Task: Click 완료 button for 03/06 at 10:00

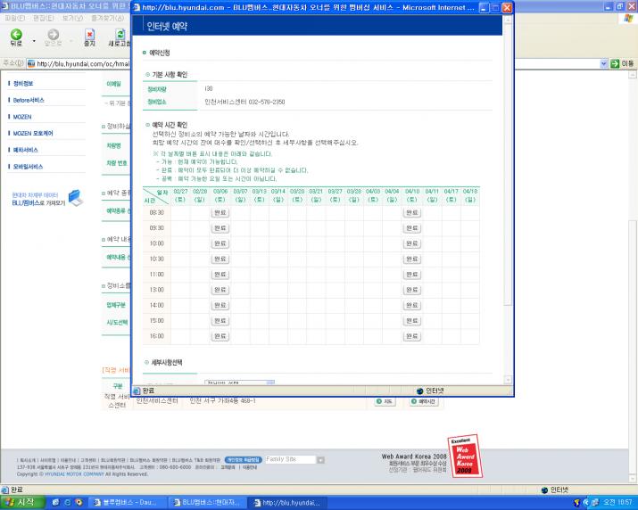Action: pyautogui.click(x=220, y=243)
